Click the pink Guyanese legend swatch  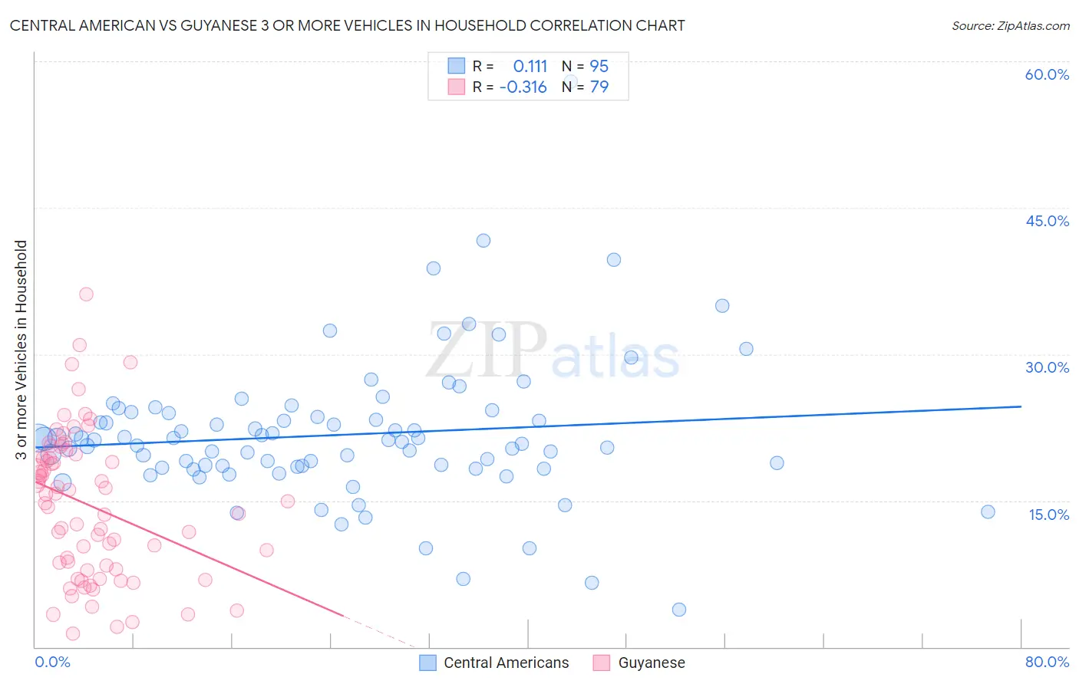(602, 663)
